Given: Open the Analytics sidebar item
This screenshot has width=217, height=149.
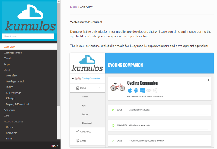Looking at the screenshot, I should [x=9, y=110].
